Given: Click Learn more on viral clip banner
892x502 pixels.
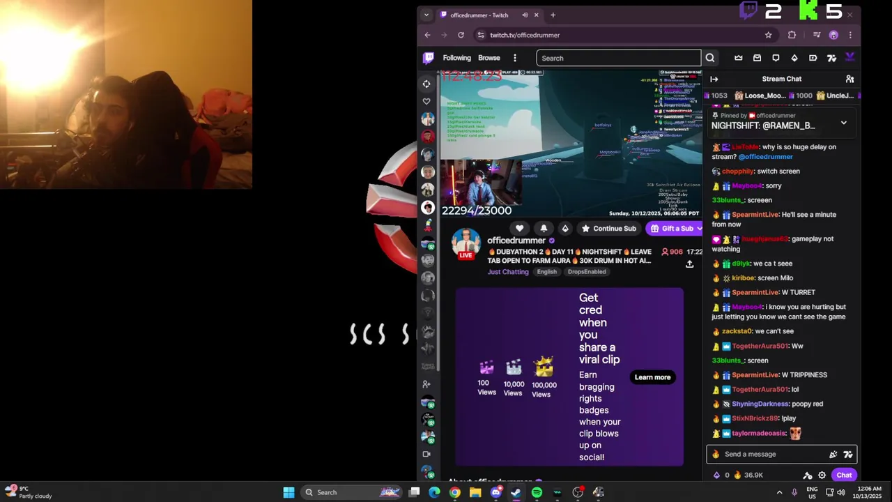Looking at the screenshot, I should coord(652,377).
